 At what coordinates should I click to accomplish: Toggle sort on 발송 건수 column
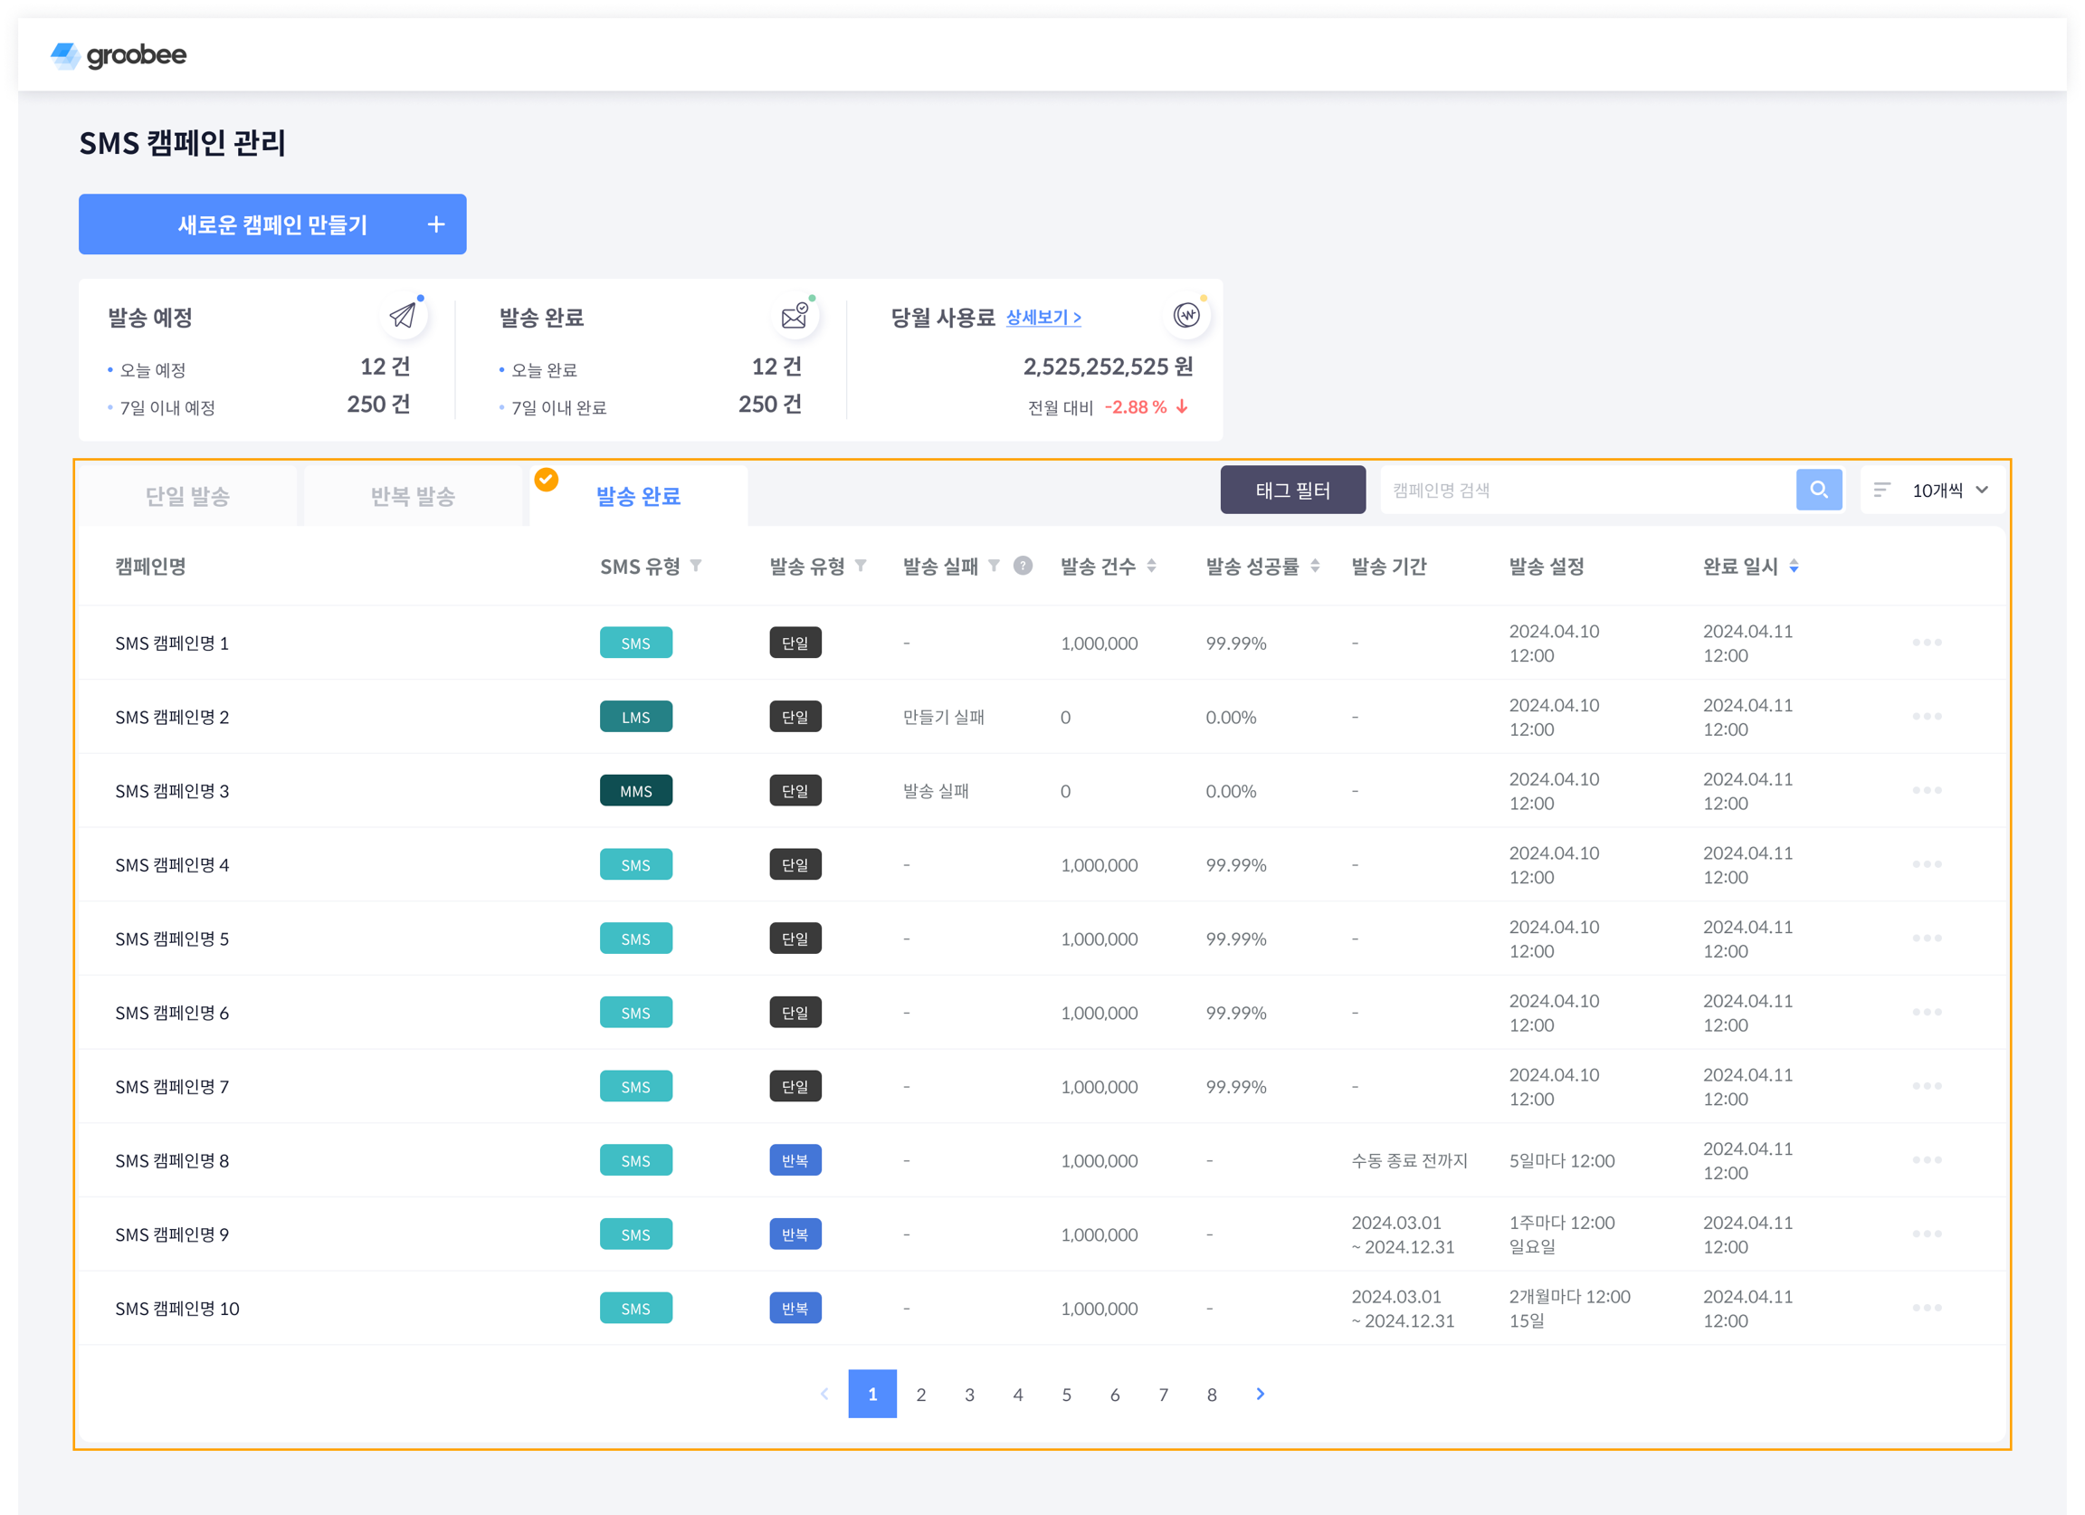tap(1152, 567)
